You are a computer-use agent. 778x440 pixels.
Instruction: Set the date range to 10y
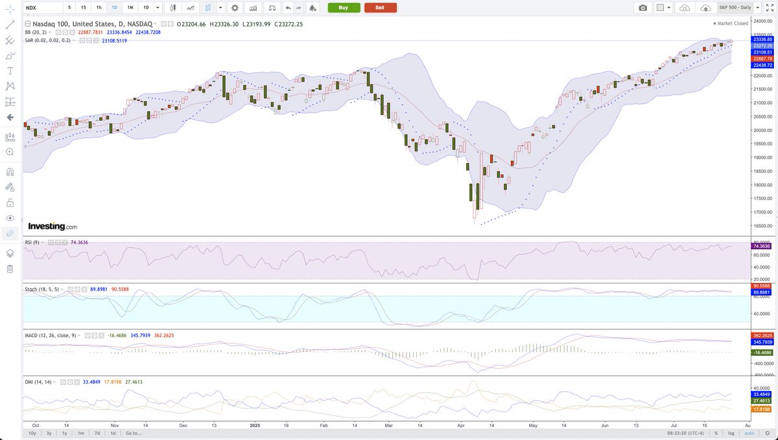pos(32,433)
